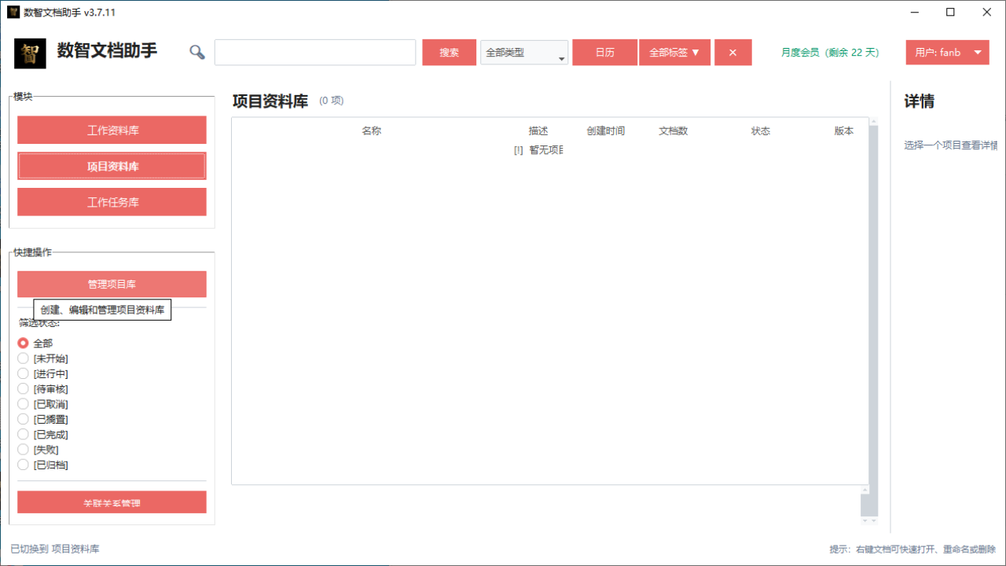Select the [失败] status radio button

click(x=23, y=450)
